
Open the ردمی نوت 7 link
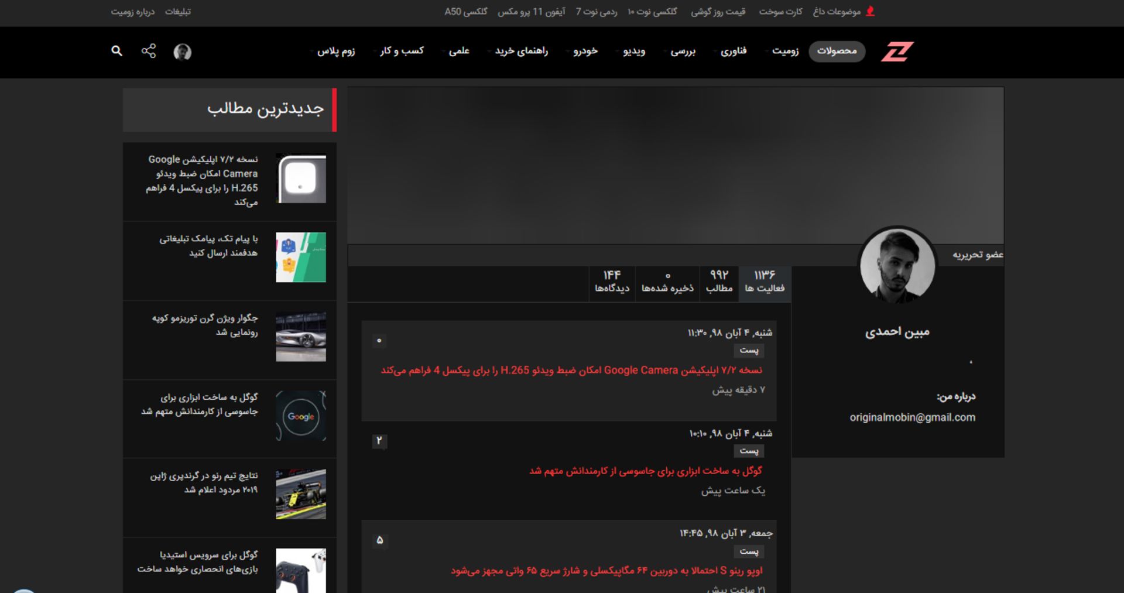(597, 12)
